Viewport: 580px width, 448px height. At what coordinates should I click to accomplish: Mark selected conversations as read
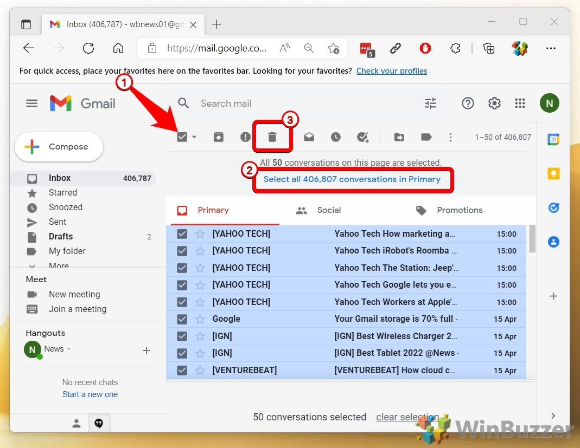tap(309, 137)
